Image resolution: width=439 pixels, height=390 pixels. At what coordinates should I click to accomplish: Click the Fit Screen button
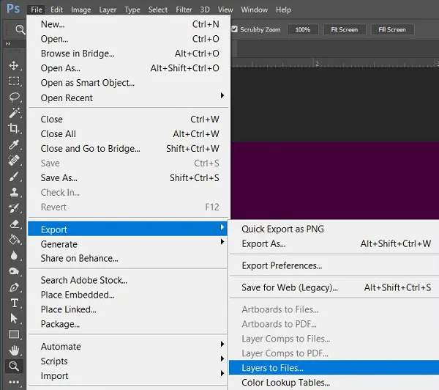(344, 29)
